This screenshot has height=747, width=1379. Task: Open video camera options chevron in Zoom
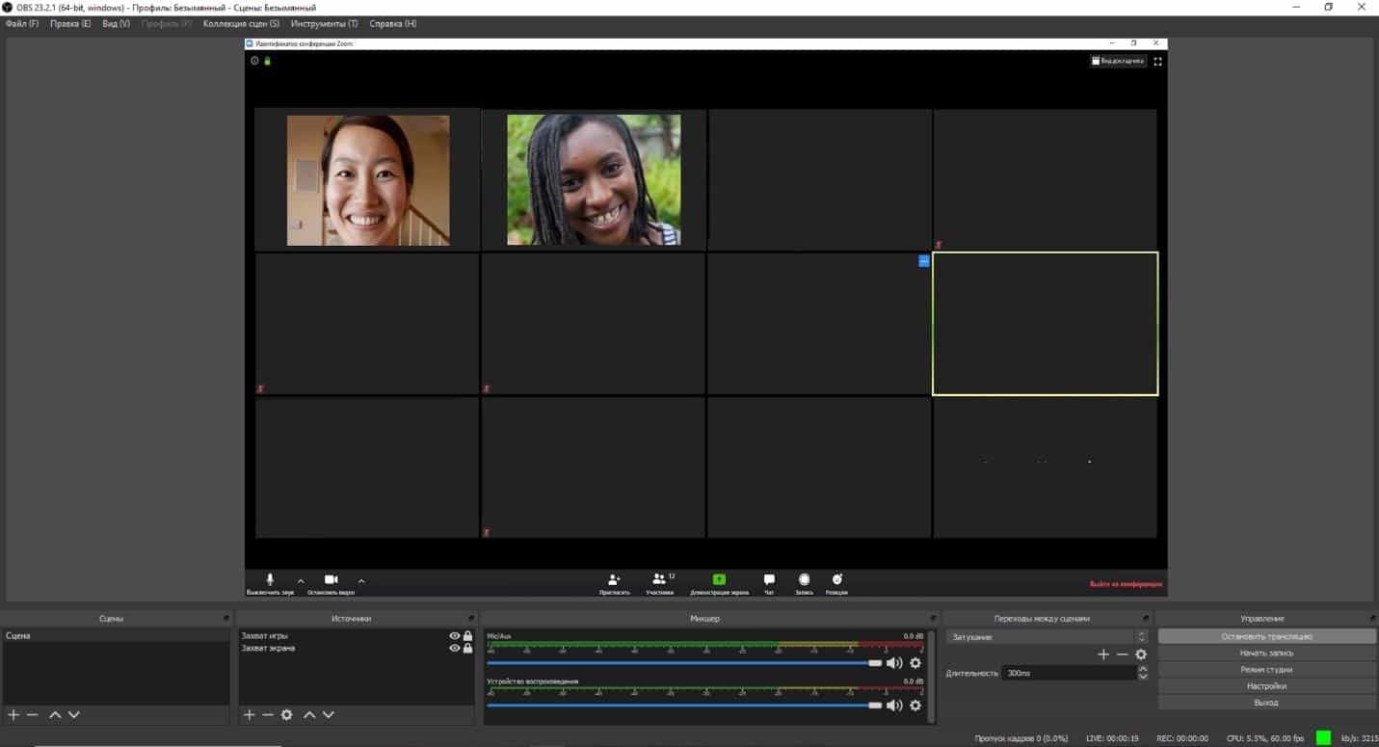(x=362, y=579)
